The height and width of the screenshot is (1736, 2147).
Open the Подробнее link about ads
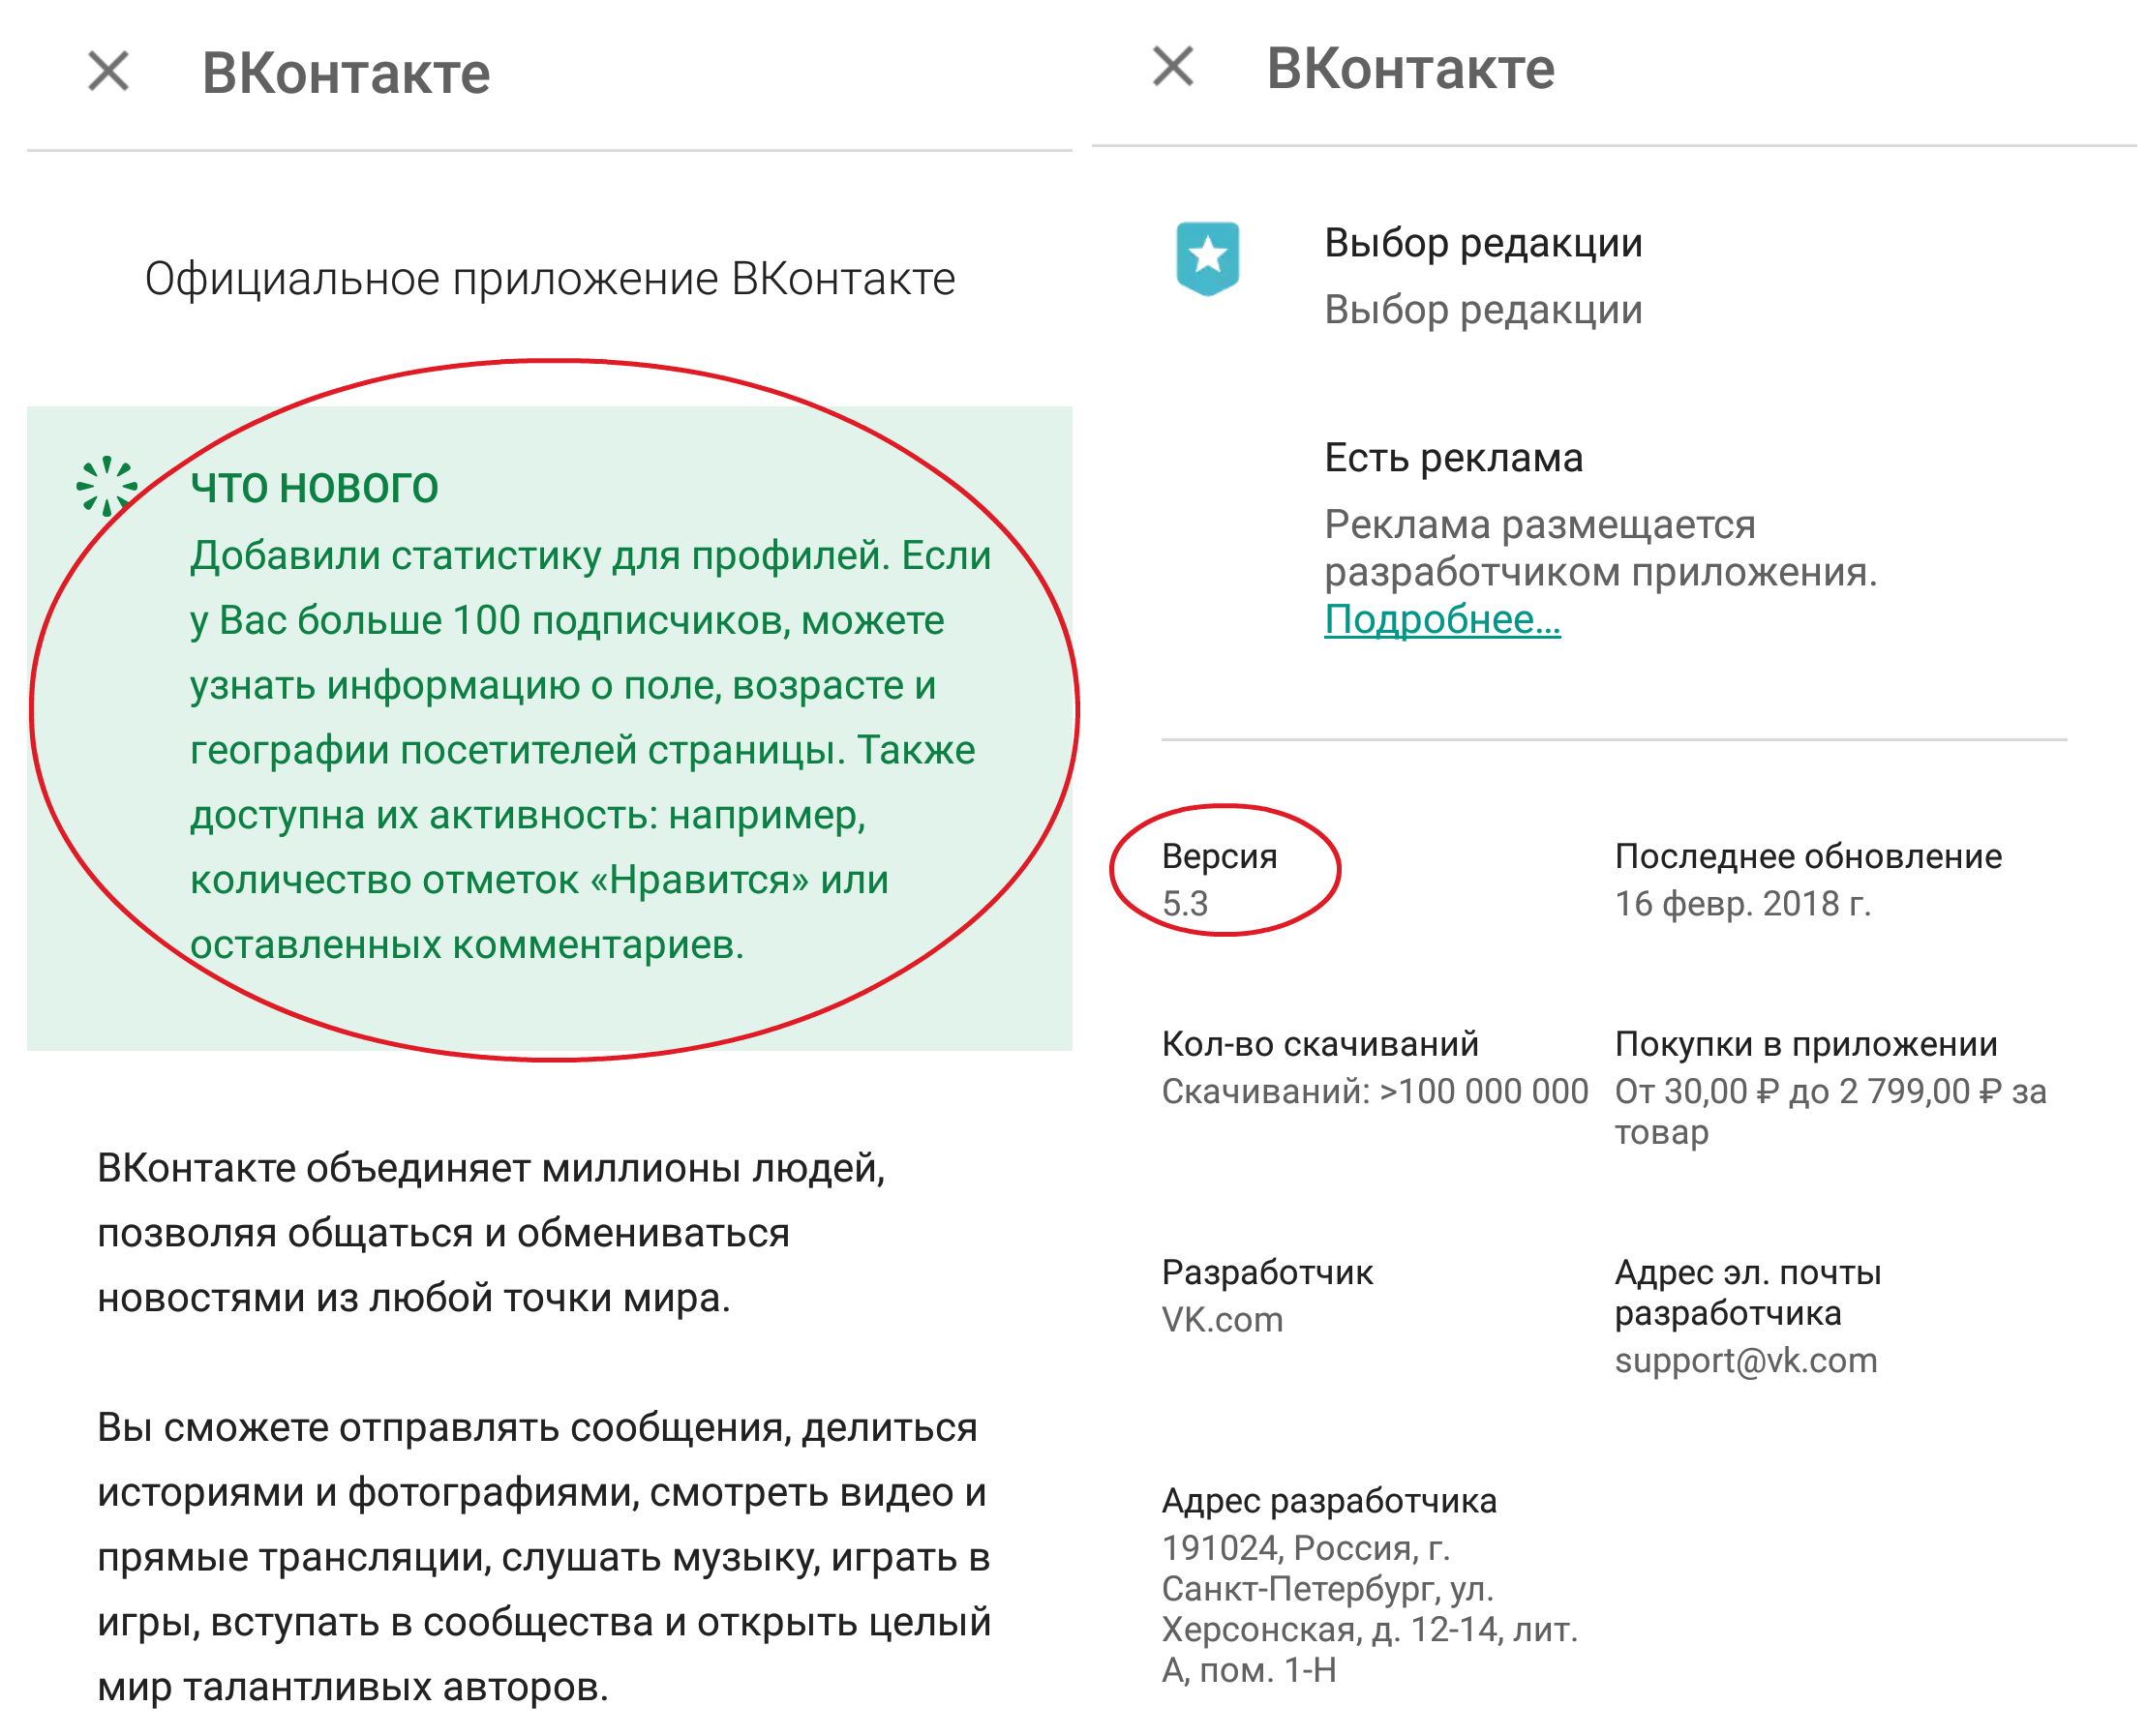click(x=1443, y=623)
